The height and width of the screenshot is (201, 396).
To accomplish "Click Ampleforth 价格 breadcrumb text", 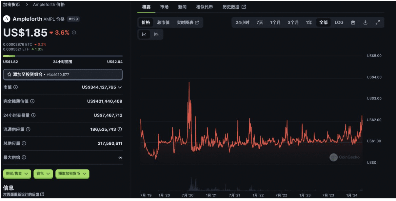I will (x=49, y=5).
